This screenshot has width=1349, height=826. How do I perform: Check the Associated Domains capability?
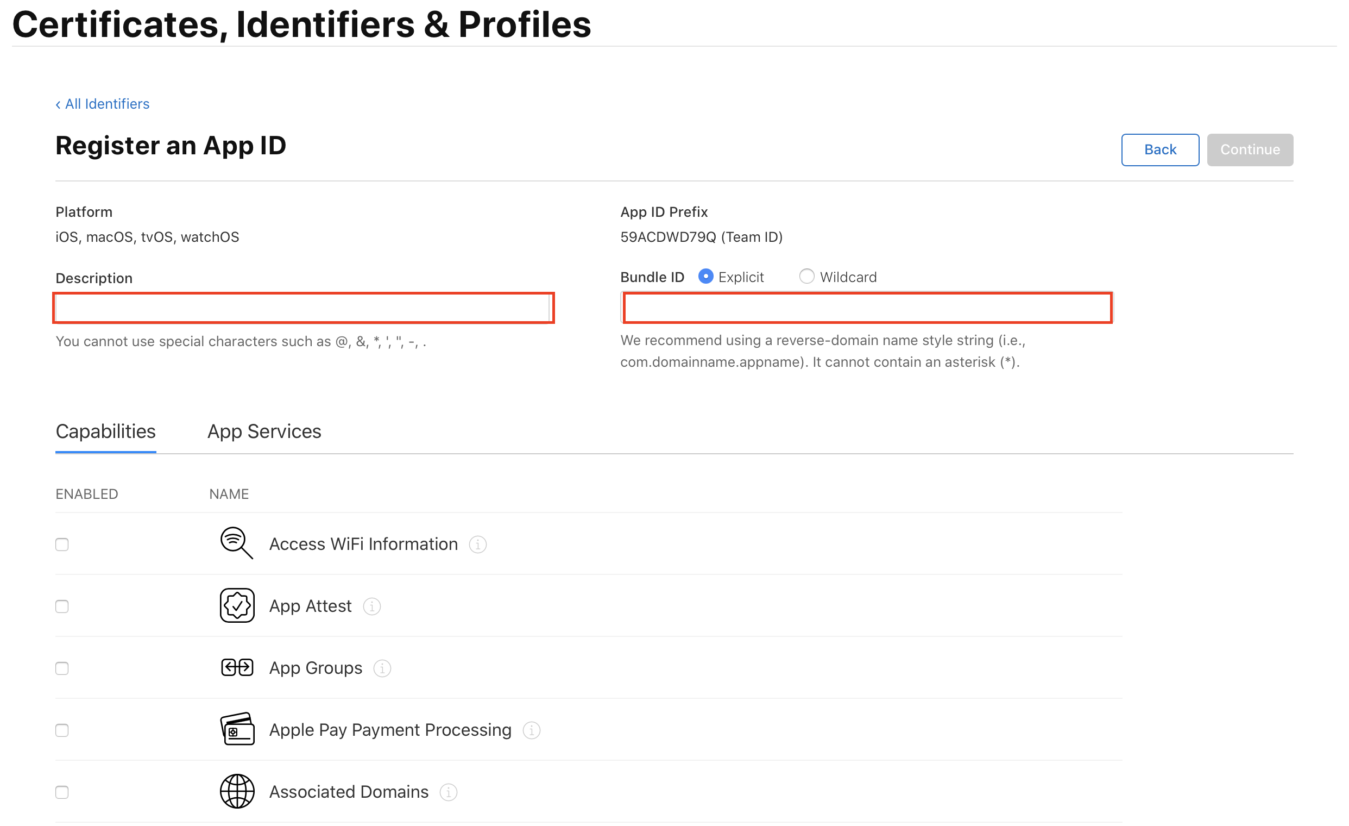pos(62,792)
